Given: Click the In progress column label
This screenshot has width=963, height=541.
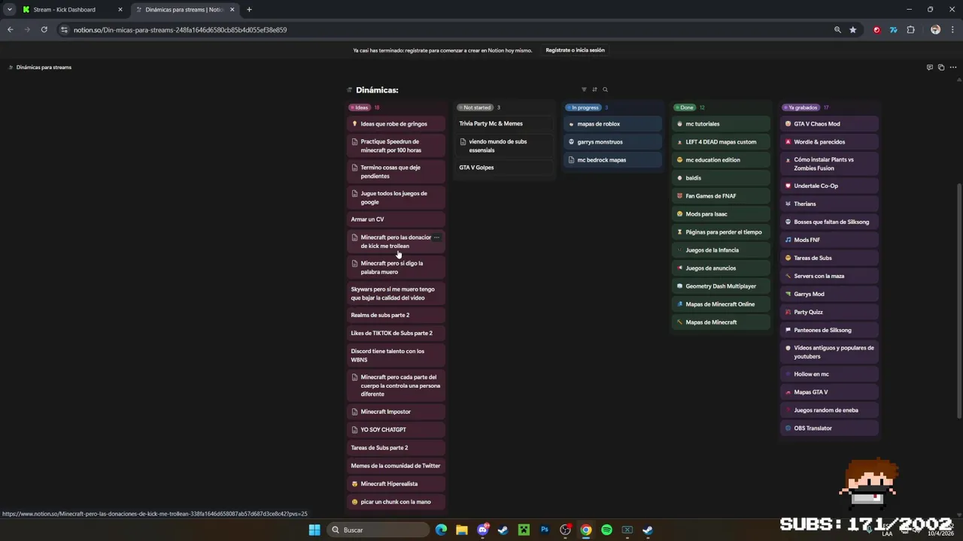Looking at the screenshot, I should coord(583,107).
